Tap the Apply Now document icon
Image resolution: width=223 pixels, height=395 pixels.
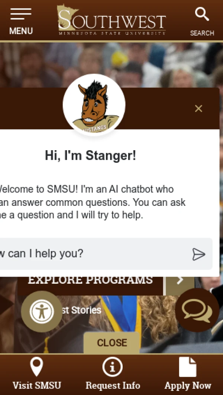[188, 367]
